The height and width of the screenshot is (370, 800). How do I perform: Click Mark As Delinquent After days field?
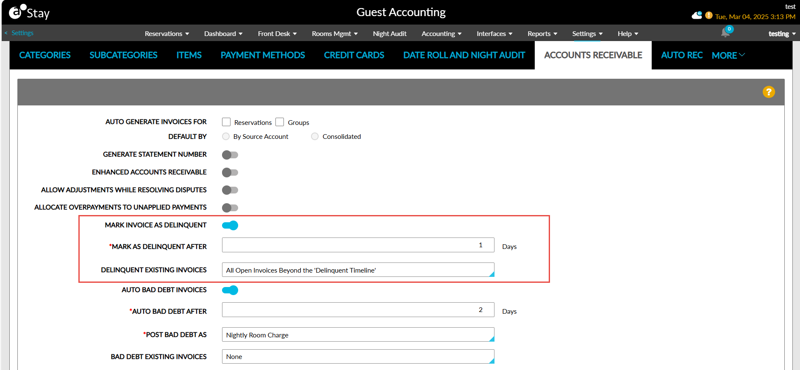pos(358,245)
